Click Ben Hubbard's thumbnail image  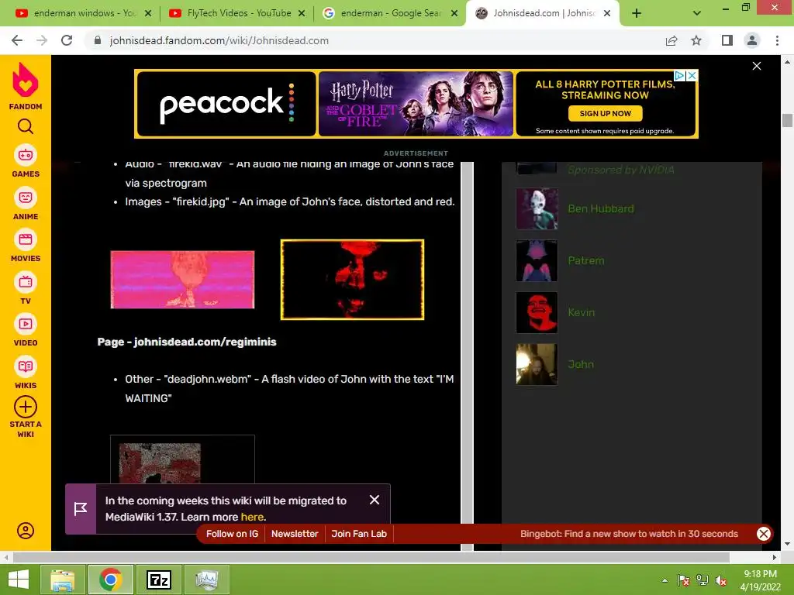pyautogui.click(x=537, y=208)
